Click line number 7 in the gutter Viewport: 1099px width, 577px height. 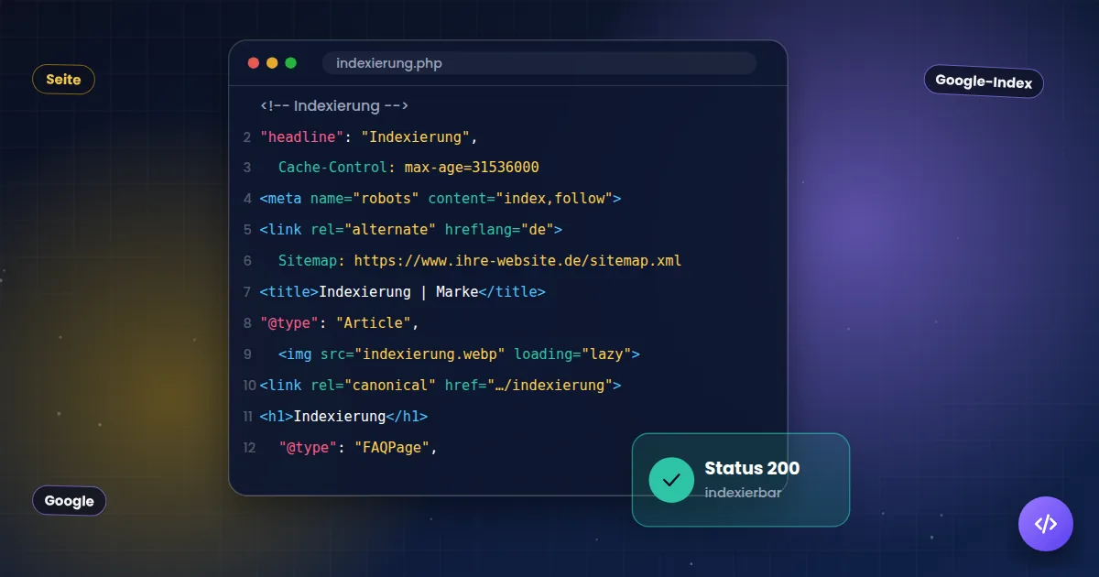(247, 292)
